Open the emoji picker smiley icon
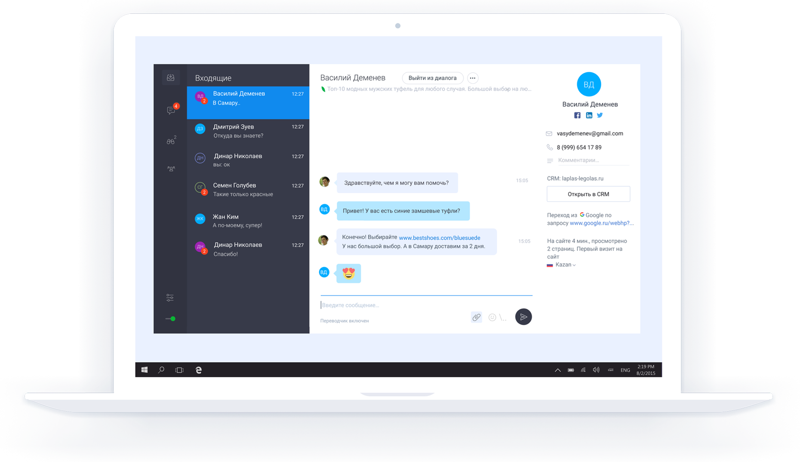Image resolution: width=800 pixels, height=462 pixels. (492, 317)
